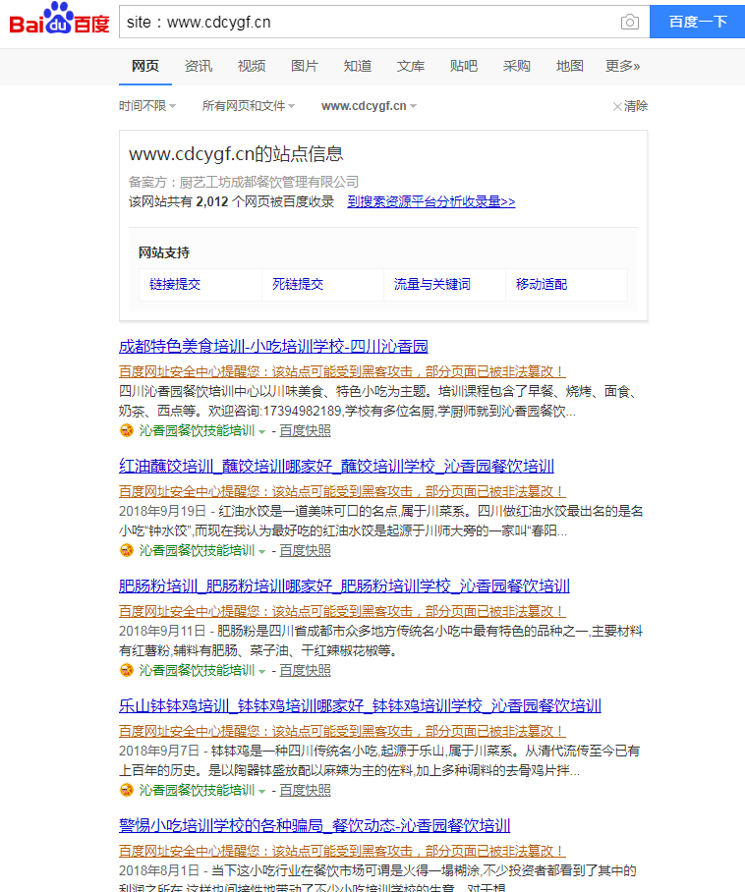The image size is (745, 892).
Task: Open security warning under 成都特色美食培训 result
Action: click(342, 371)
